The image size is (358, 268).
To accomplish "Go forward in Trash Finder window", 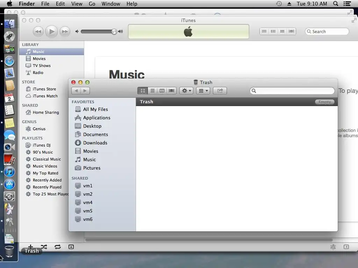I will [x=85, y=91].
